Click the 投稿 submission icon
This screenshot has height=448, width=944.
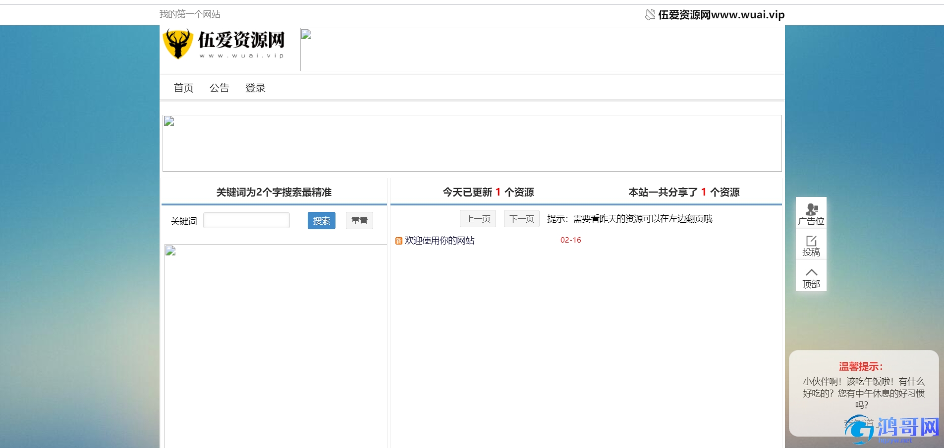pos(811,245)
